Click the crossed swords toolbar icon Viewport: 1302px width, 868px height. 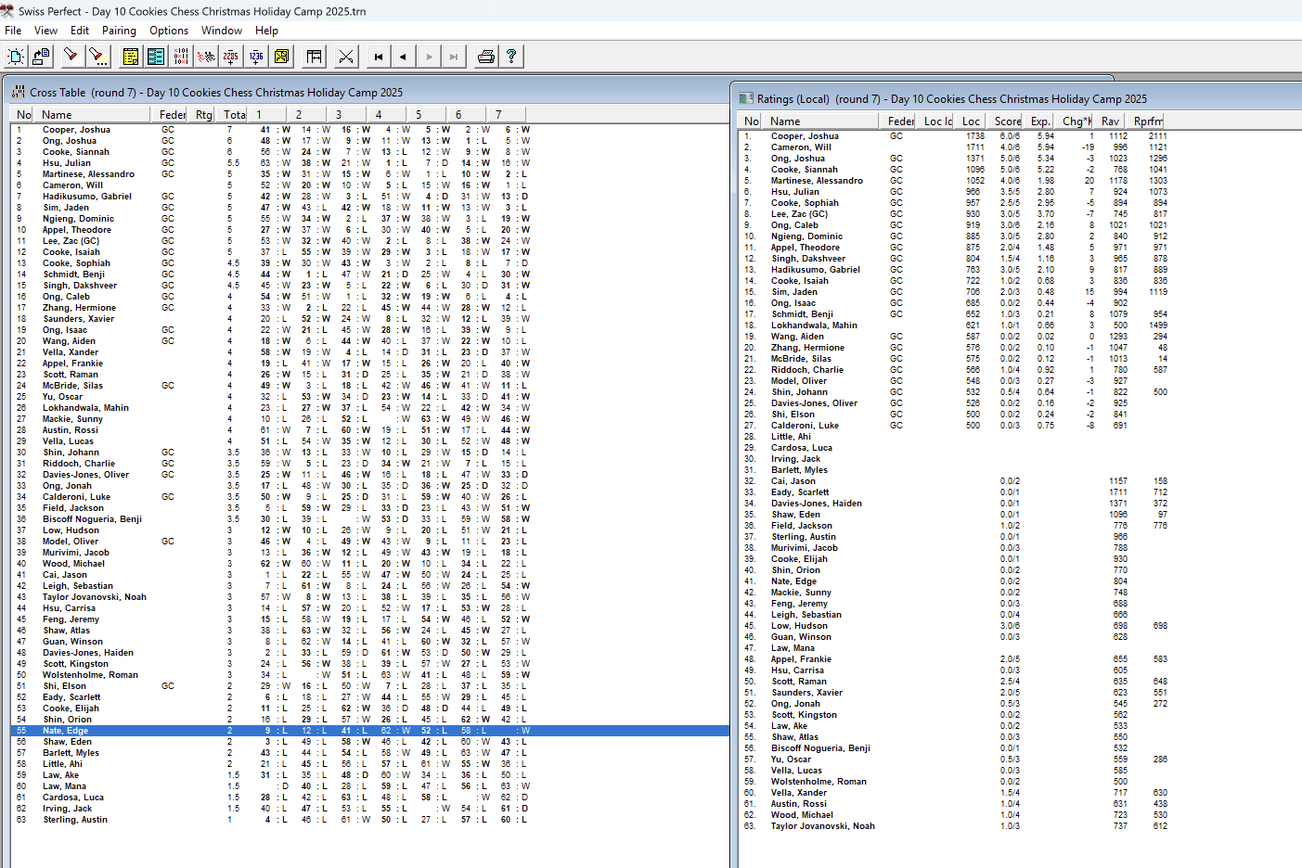tap(346, 57)
